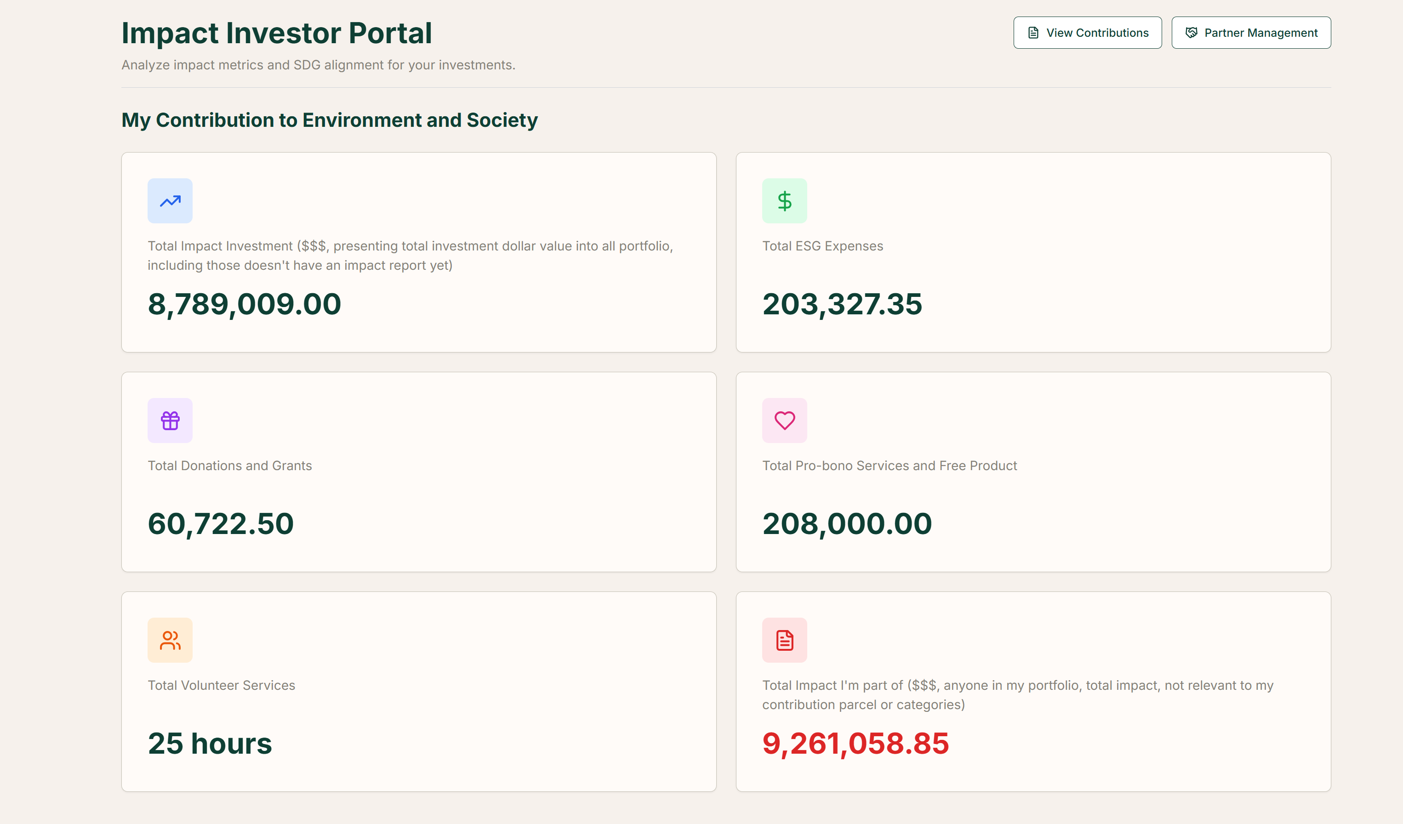
Task: Click the 208,000.00 pro-bono value
Action: 846,523
